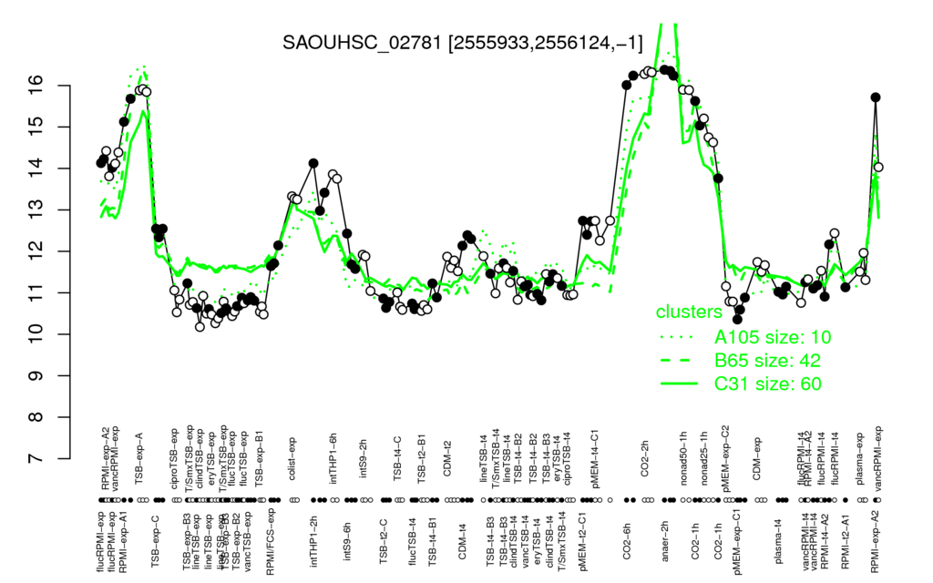Click the dashed green B65 legend line

[678, 361]
